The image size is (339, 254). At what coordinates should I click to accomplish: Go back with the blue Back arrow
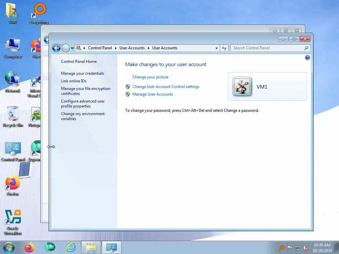(x=56, y=48)
